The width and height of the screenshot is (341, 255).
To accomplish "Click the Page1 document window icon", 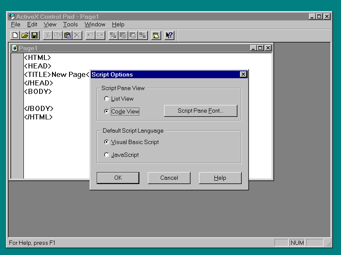I will [x=14, y=48].
